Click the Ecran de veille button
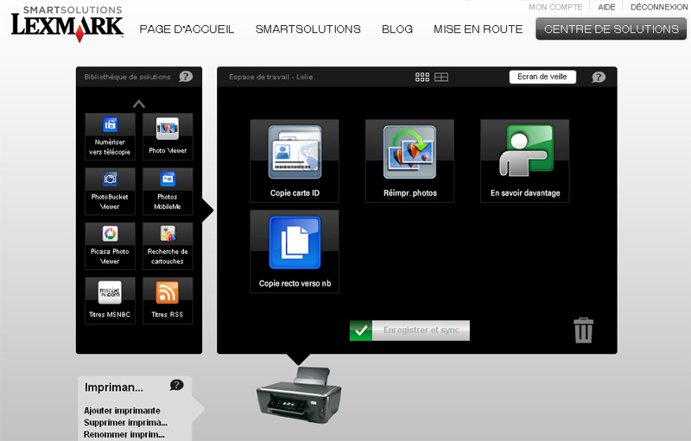 (x=542, y=77)
